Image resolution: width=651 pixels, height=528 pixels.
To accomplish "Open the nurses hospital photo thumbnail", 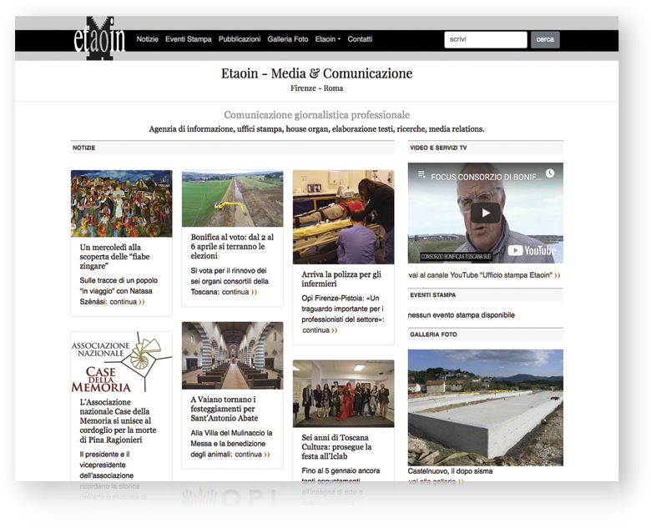I will (343, 217).
